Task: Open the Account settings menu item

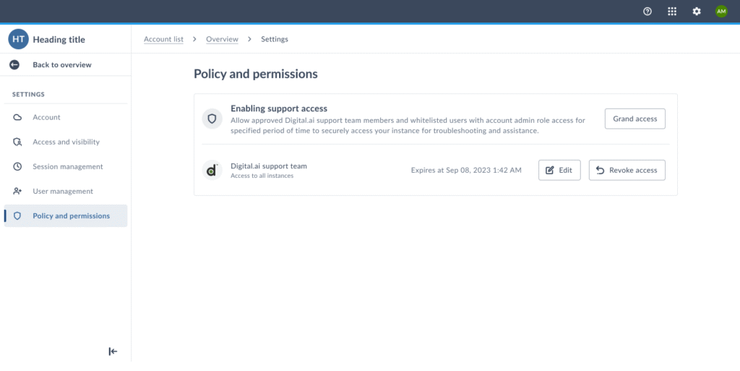Action: 46,117
